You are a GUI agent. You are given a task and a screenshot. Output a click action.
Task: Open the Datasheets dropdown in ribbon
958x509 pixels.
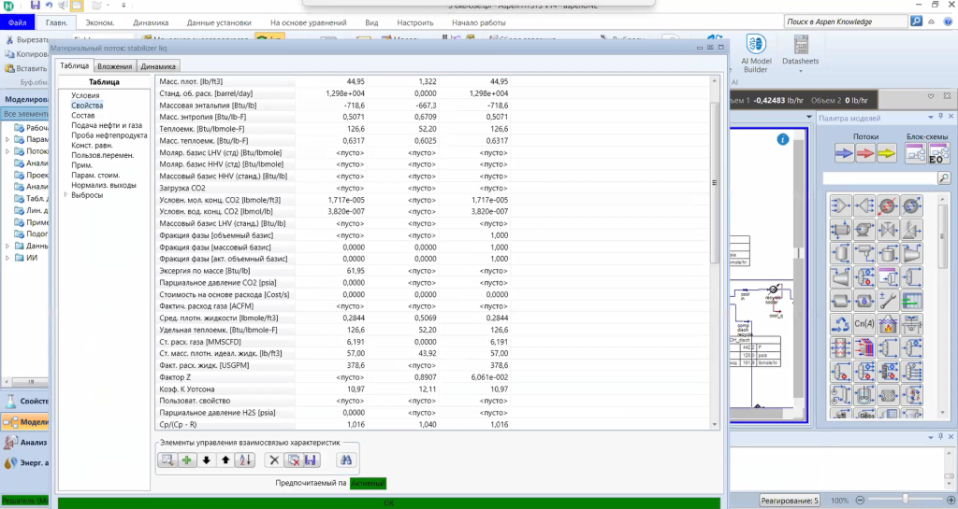[800, 52]
